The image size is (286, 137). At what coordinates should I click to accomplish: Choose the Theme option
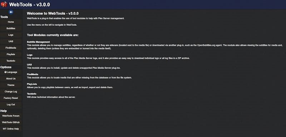tap(11, 85)
